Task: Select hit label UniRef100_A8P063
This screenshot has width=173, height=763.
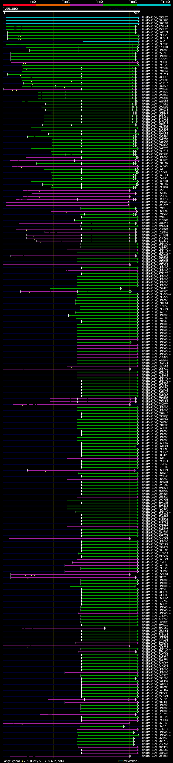Action: click(x=155, y=366)
